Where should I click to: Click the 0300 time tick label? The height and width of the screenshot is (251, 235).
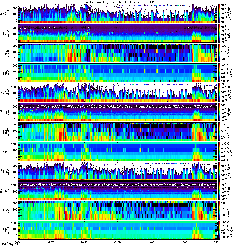118,242
